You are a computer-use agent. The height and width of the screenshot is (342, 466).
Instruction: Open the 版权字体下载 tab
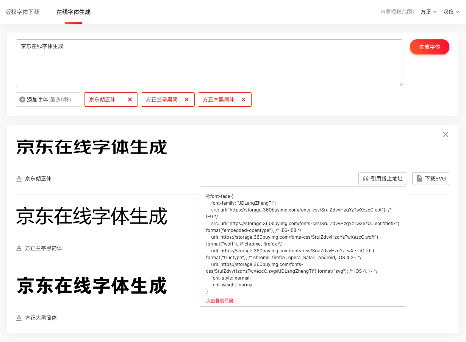[x=22, y=12]
